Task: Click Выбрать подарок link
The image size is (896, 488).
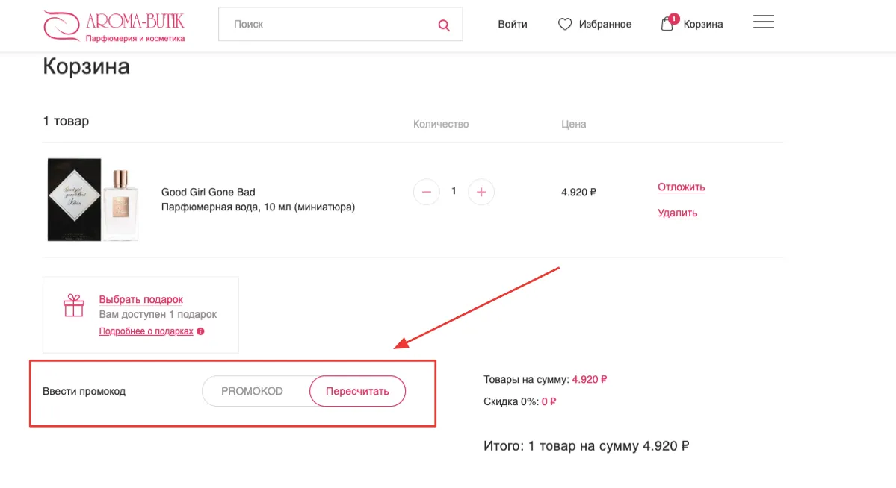Action: (140, 299)
